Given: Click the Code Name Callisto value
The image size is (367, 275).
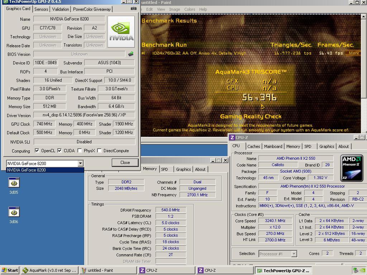Looking at the screenshot, I should click(x=278, y=165).
